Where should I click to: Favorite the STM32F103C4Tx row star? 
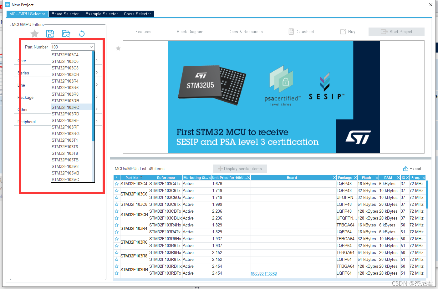117,184
